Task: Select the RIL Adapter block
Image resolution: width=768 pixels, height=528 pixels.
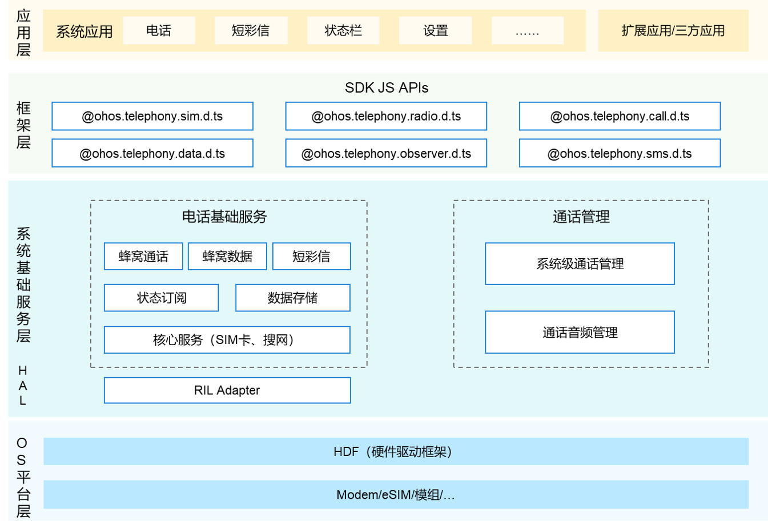Action: [x=227, y=391]
